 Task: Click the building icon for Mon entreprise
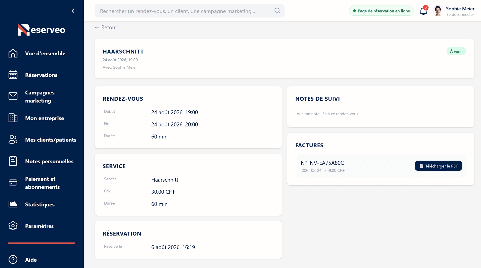pos(13,118)
